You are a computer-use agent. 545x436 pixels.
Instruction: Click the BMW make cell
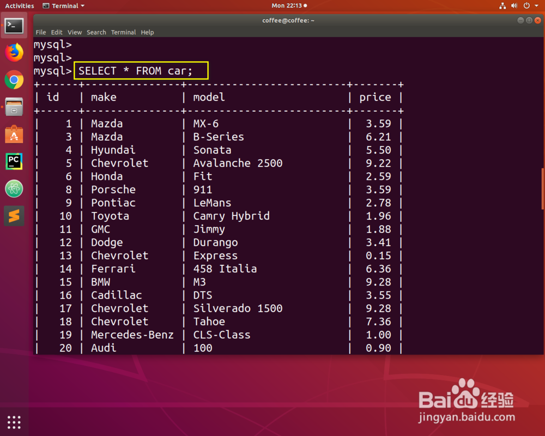point(100,282)
